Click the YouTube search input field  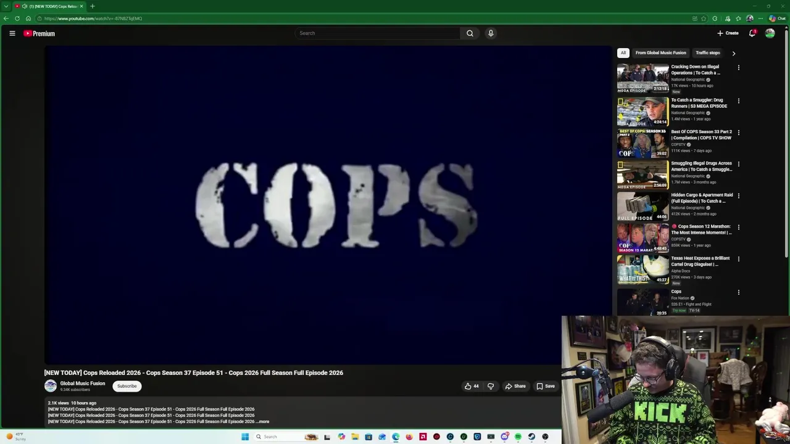(x=377, y=33)
